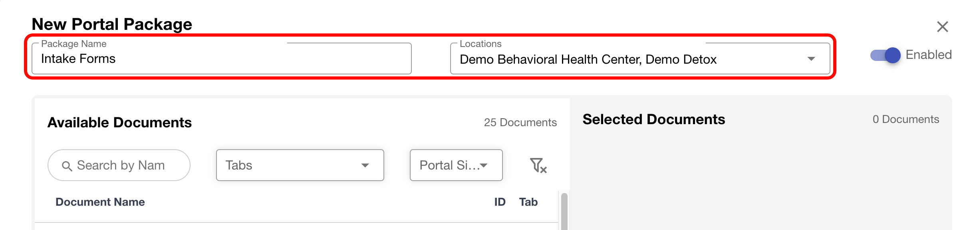Sort by Document Name column header
The width and height of the screenshot is (977, 230).
pyautogui.click(x=100, y=202)
